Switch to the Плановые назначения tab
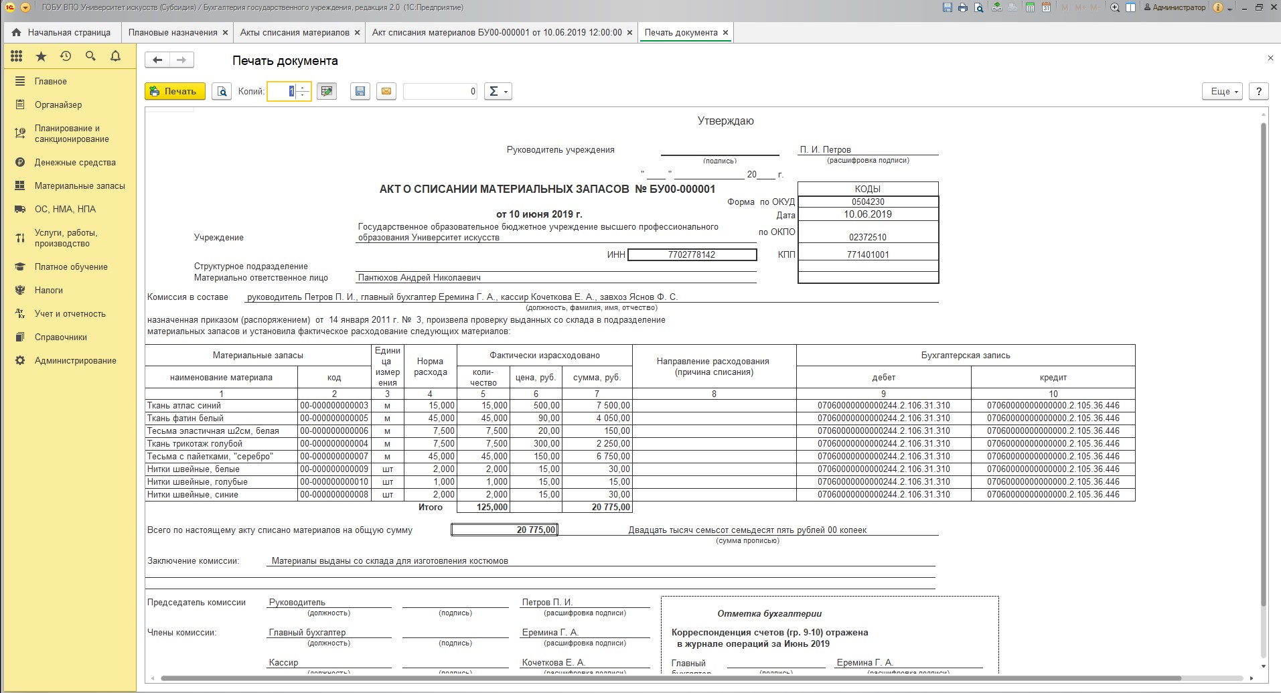This screenshot has height=693, width=1281. coord(173,32)
